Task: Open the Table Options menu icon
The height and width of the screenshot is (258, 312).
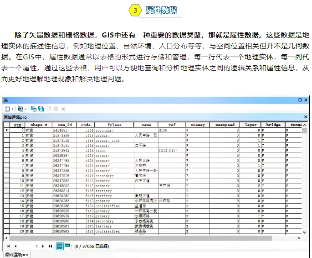Action: point(7,109)
